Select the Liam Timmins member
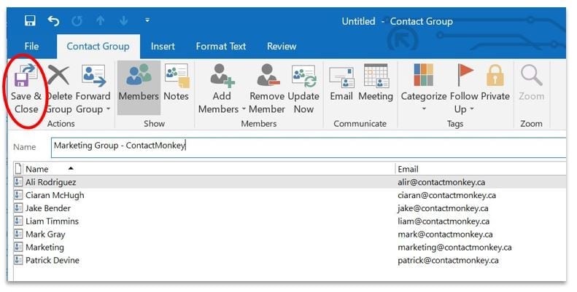This screenshot has width=577, height=292. 290,221
